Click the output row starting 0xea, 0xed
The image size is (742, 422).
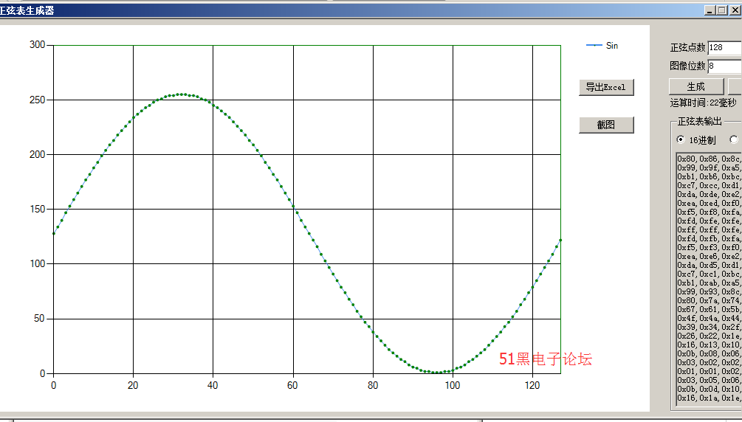[709, 203]
